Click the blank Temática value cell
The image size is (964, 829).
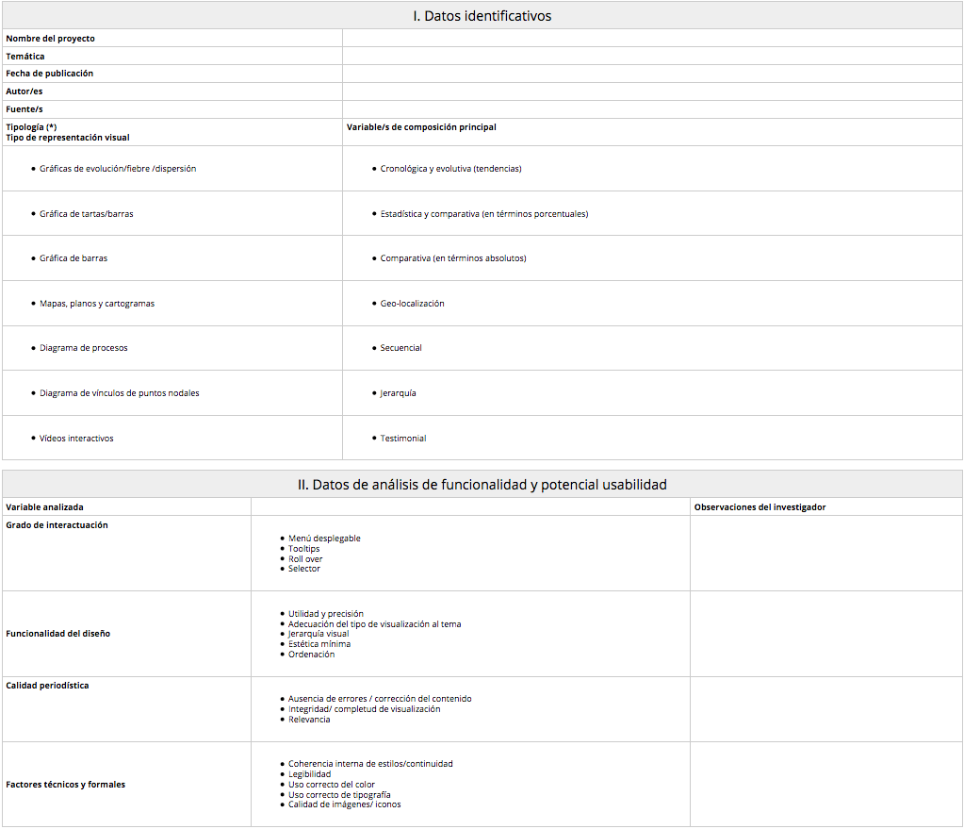pyautogui.click(x=652, y=57)
